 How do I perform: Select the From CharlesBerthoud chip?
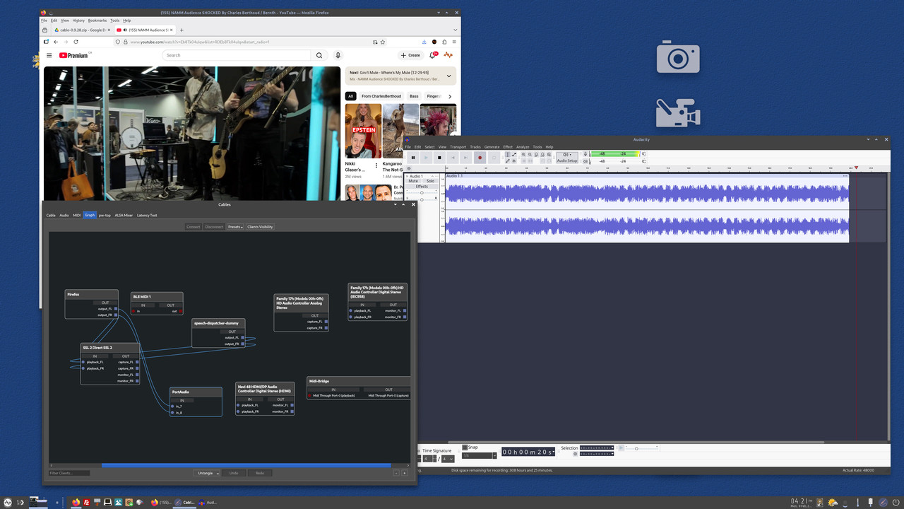tap(381, 96)
